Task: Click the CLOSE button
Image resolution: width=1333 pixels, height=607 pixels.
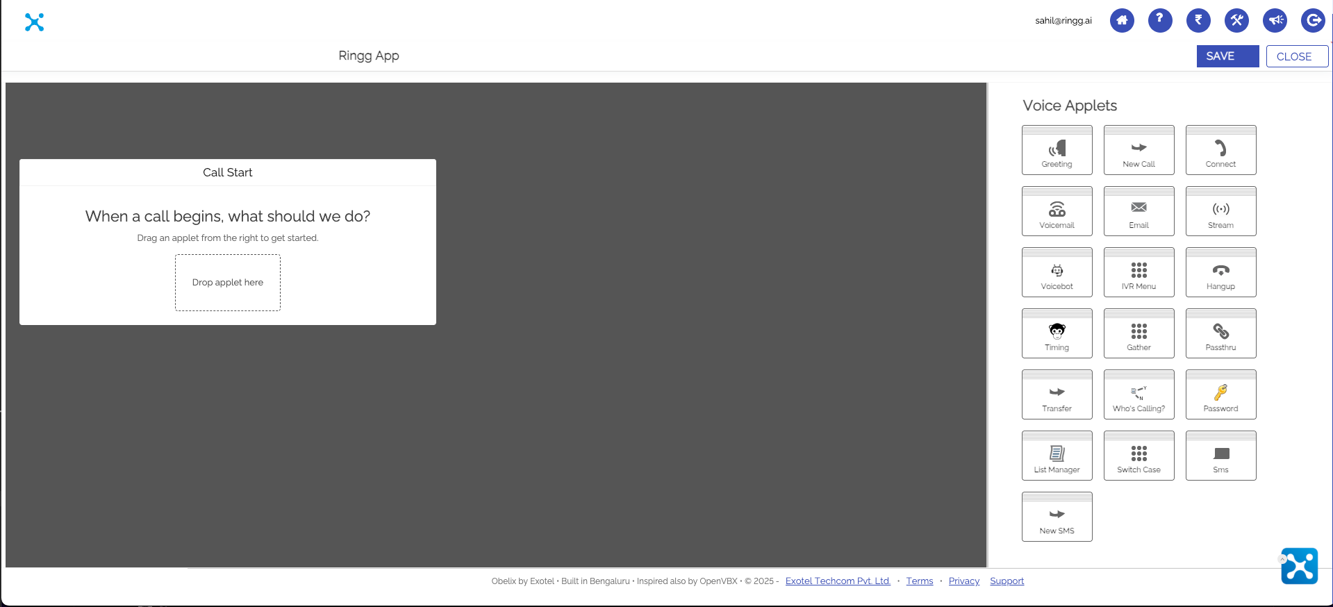Action: (x=1297, y=56)
